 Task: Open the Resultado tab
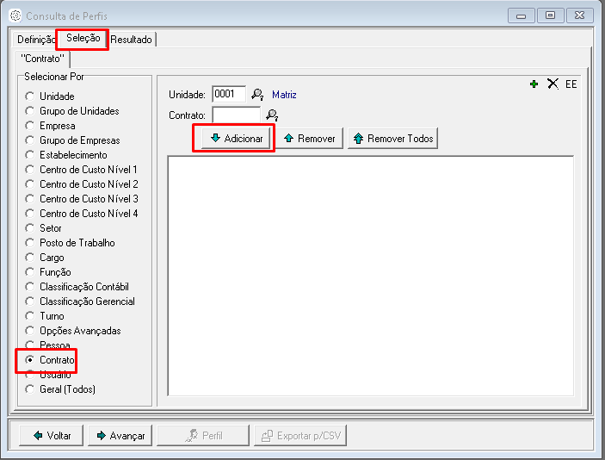tap(131, 40)
